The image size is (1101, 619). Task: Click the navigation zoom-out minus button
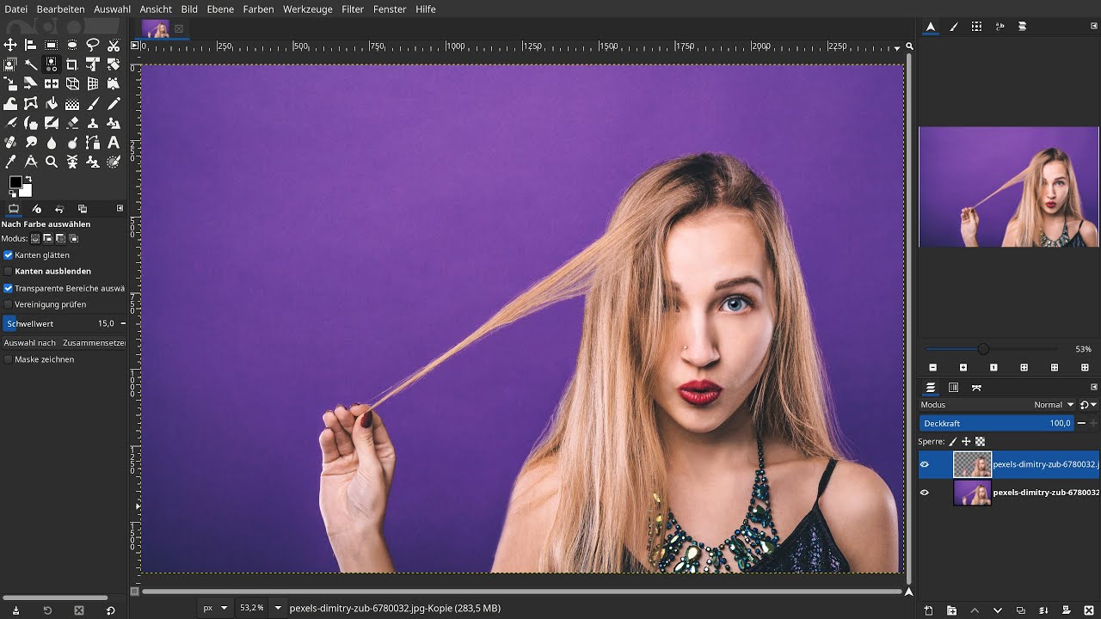[932, 367]
